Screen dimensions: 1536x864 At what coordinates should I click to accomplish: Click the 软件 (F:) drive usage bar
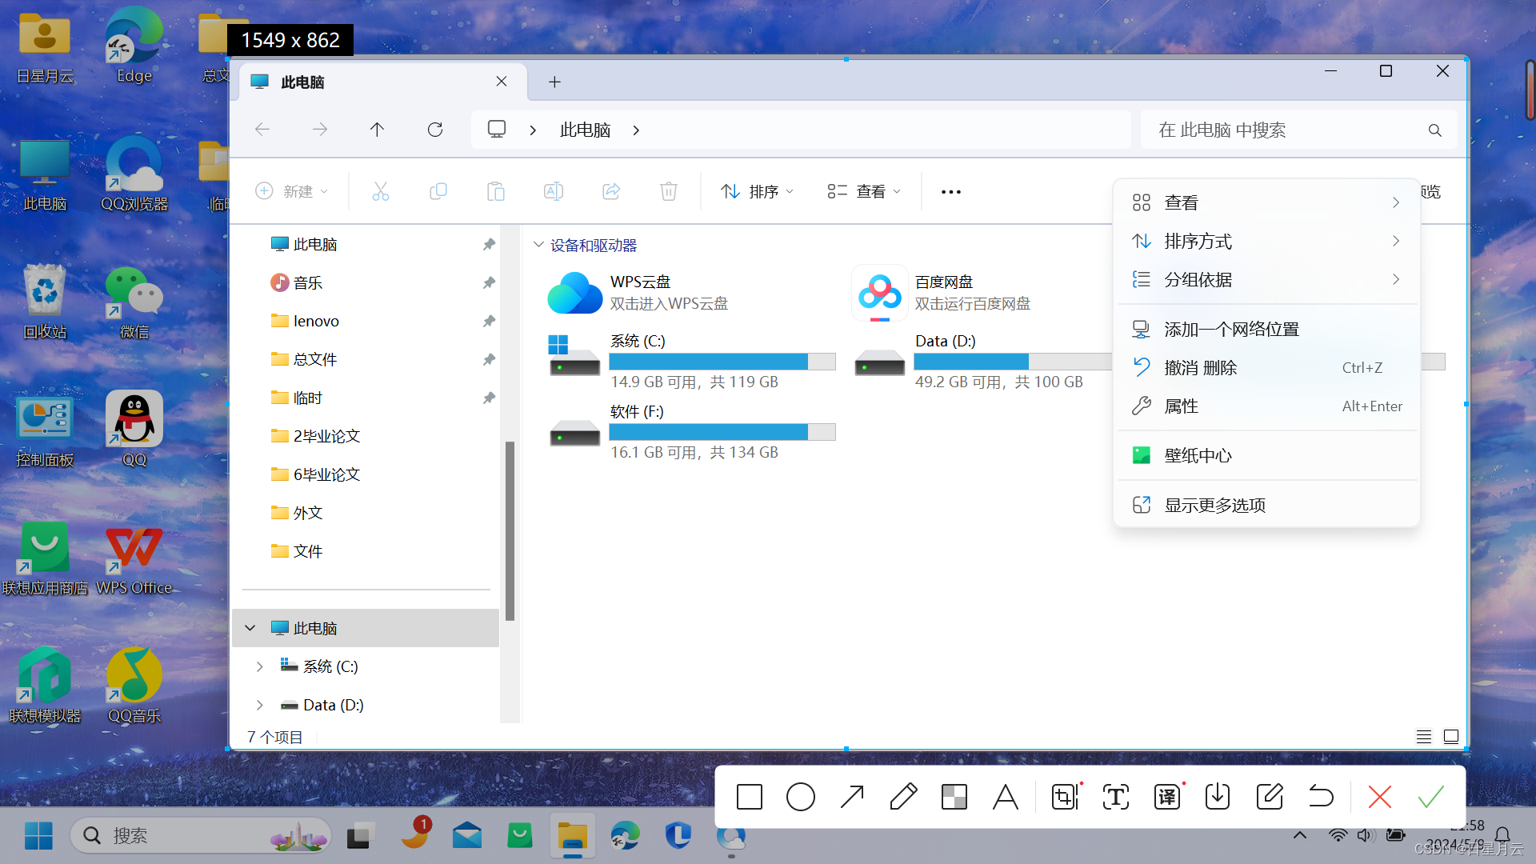(x=722, y=432)
